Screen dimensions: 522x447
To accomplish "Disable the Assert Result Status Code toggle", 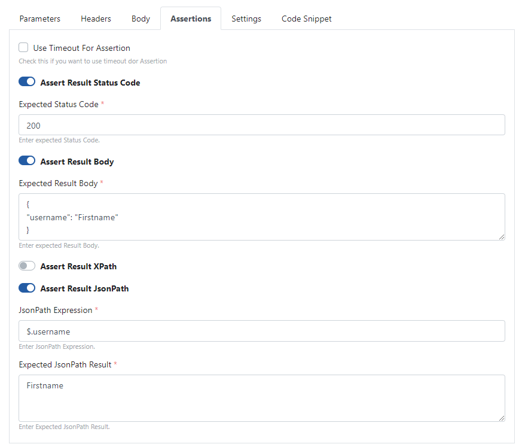I will (27, 82).
